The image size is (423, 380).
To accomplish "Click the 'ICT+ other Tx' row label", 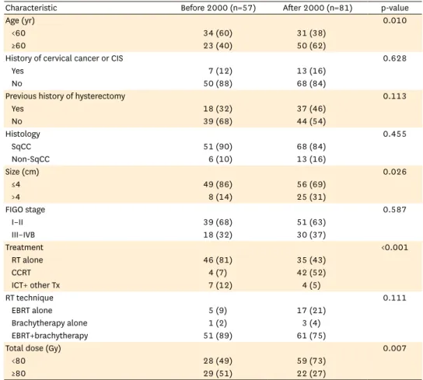I will 36,285.
